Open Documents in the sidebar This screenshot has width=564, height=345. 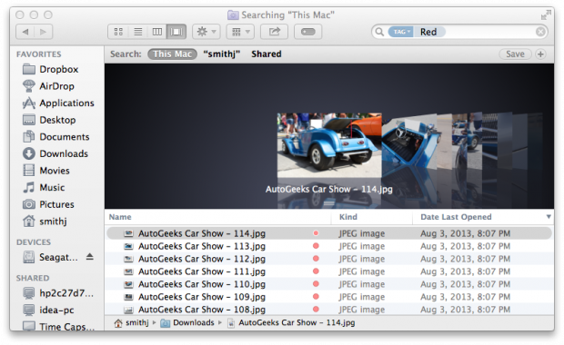point(55,137)
